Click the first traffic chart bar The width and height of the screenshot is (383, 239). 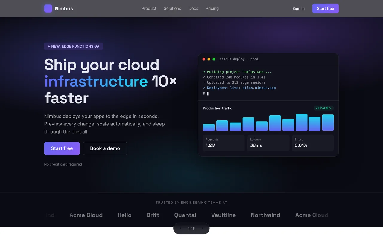[x=209, y=128]
